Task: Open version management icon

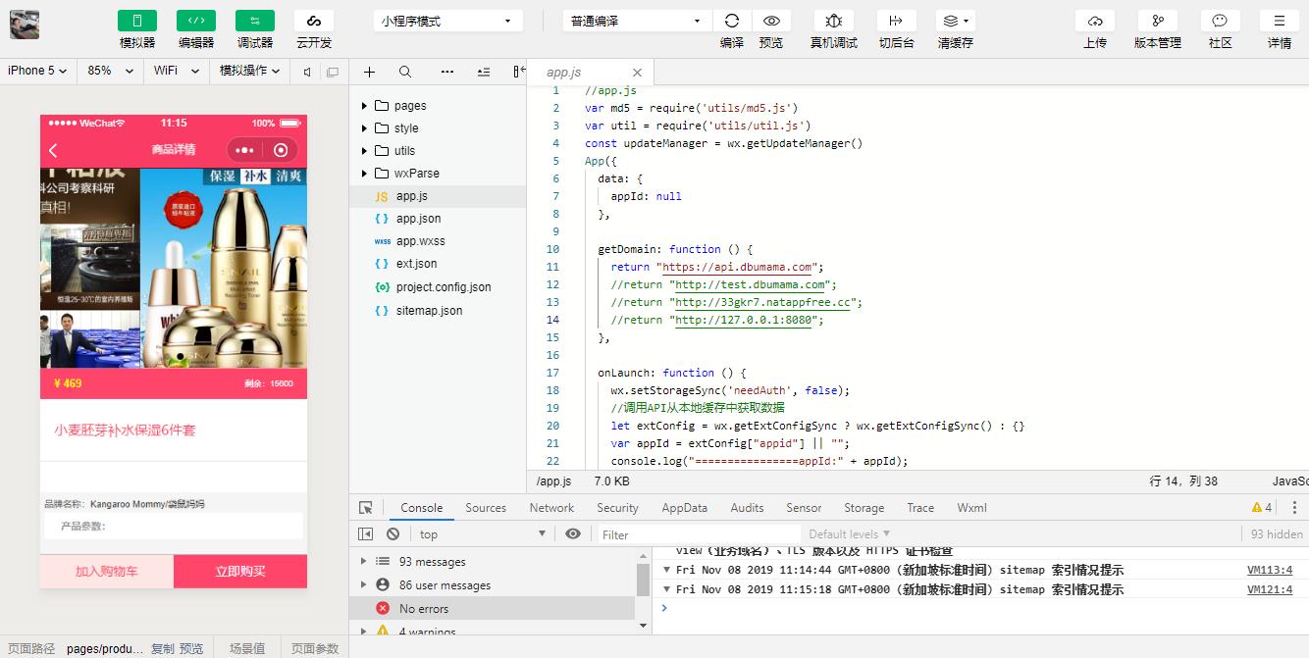Action: (x=1157, y=21)
